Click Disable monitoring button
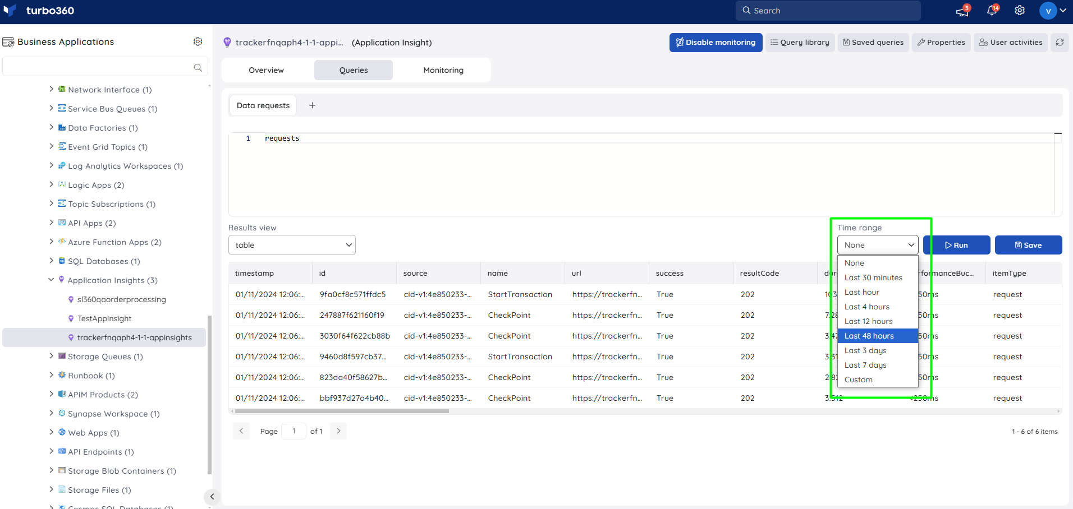Screen dimensions: 1073x509 click(716, 42)
